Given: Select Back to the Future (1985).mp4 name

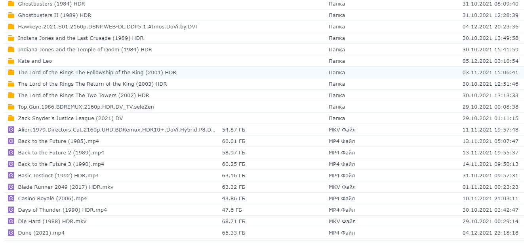Looking at the screenshot, I should pos(58,141).
